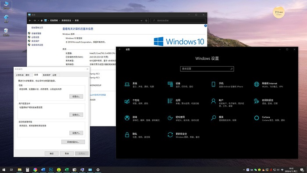
Task: Open WeChat icon in system tray
Action: pyautogui.click(x=256, y=170)
